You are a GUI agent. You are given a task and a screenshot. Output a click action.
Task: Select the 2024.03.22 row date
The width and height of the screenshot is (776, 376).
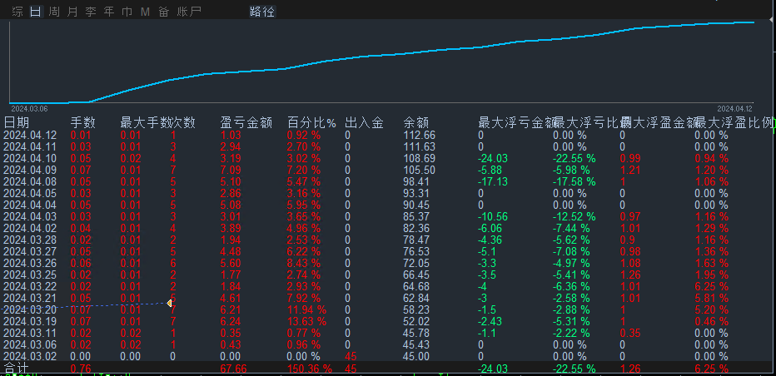pos(30,286)
